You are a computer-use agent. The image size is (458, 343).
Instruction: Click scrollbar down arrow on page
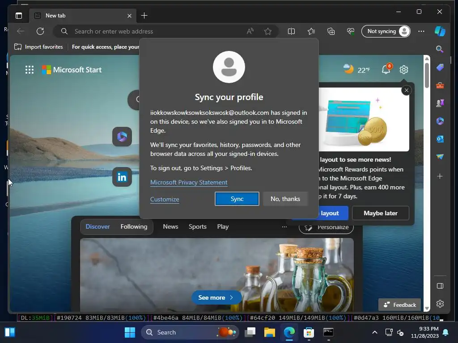(427, 309)
